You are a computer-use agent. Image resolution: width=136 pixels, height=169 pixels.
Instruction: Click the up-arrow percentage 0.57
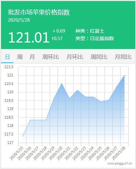click(x=57, y=38)
